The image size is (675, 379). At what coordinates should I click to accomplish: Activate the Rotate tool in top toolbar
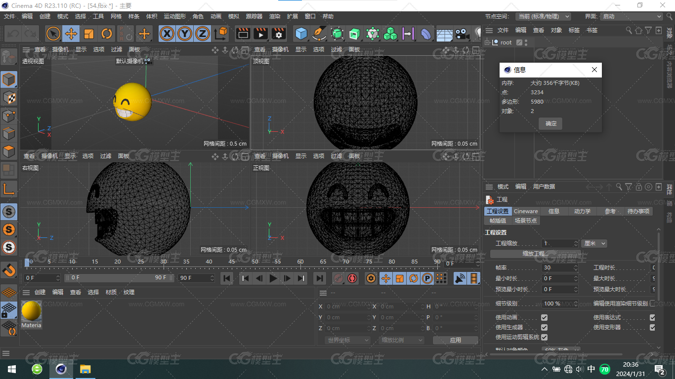[x=107, y=34]
